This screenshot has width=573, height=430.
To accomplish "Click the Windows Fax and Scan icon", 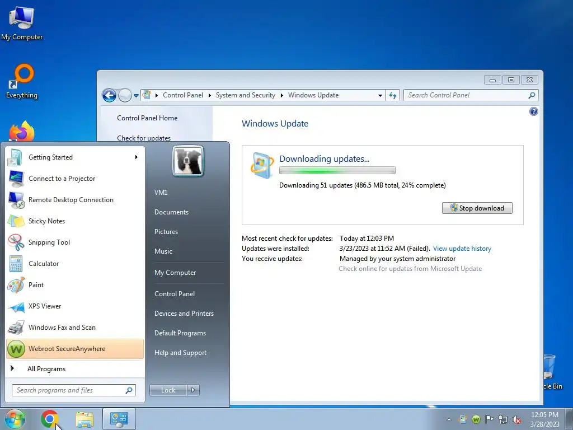I will coord(16,328).
